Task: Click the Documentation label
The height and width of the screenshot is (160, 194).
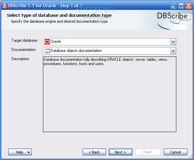Action: click(24, 50)
